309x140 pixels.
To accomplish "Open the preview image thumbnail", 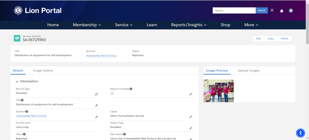I will tap(218, 91).
